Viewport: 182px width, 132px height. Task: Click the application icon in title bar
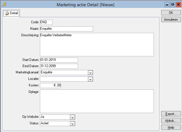coord(4,5)
